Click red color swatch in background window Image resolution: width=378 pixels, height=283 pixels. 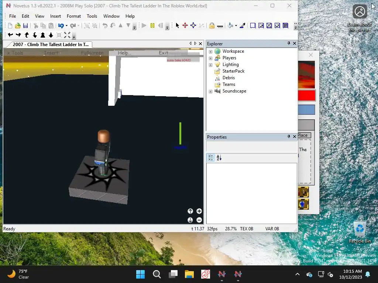[307, 95]
